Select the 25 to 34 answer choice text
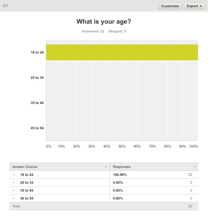Screen dimensions: 208x220 [x=27, y=182]
